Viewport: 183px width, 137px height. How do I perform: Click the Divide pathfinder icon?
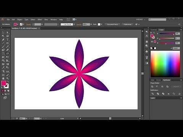tap(152, 94)
